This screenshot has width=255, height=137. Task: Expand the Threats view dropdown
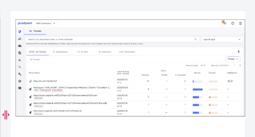coord(233,59)
